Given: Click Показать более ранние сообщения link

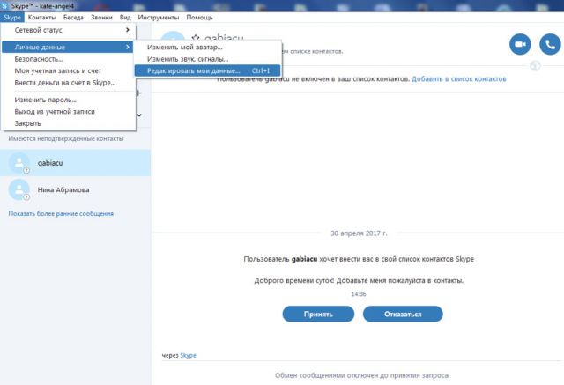Looking at the screenshot, I should coord(61,213).
